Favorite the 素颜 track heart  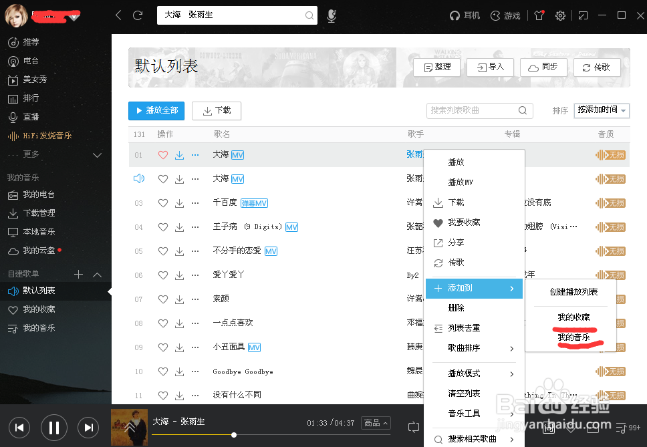(163, 299)
